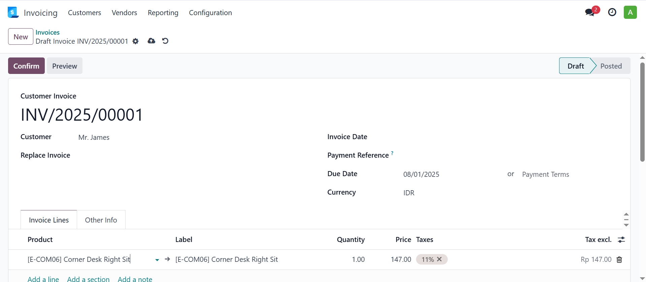646x282 pixels.
Task: Switch to the Other Info tab
Action: pos(101,220)
